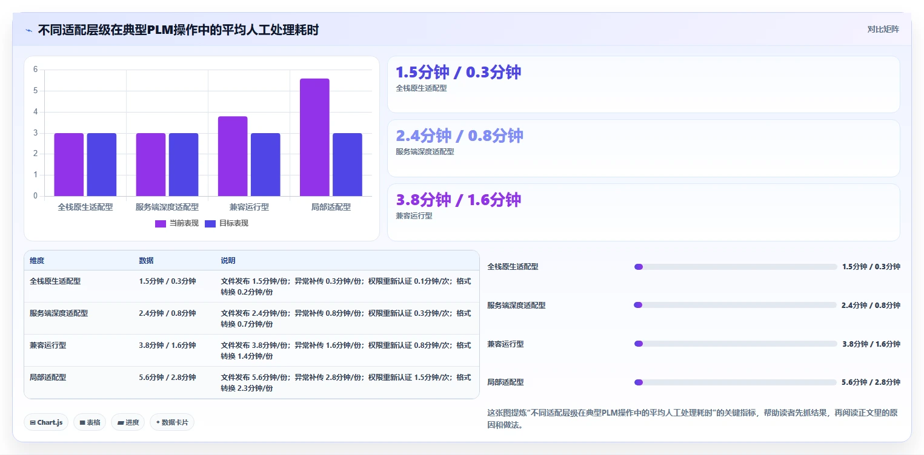Click the chart title 不同适配层级在典型PLM操作中的平均人工处理耗时
The width and height of the screenshot is (924, 455).
178,30
